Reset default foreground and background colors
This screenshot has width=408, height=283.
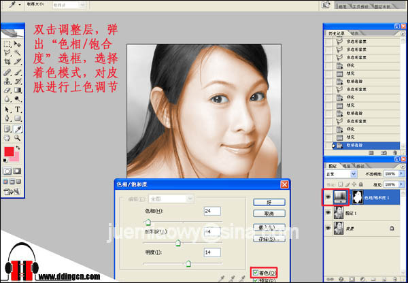pyautogui.click(x=5, y=161)
